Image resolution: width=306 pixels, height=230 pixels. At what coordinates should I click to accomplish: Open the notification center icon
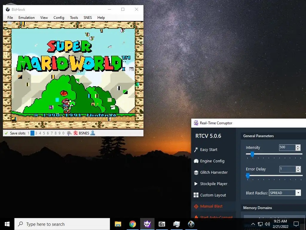tap(296, 224)
